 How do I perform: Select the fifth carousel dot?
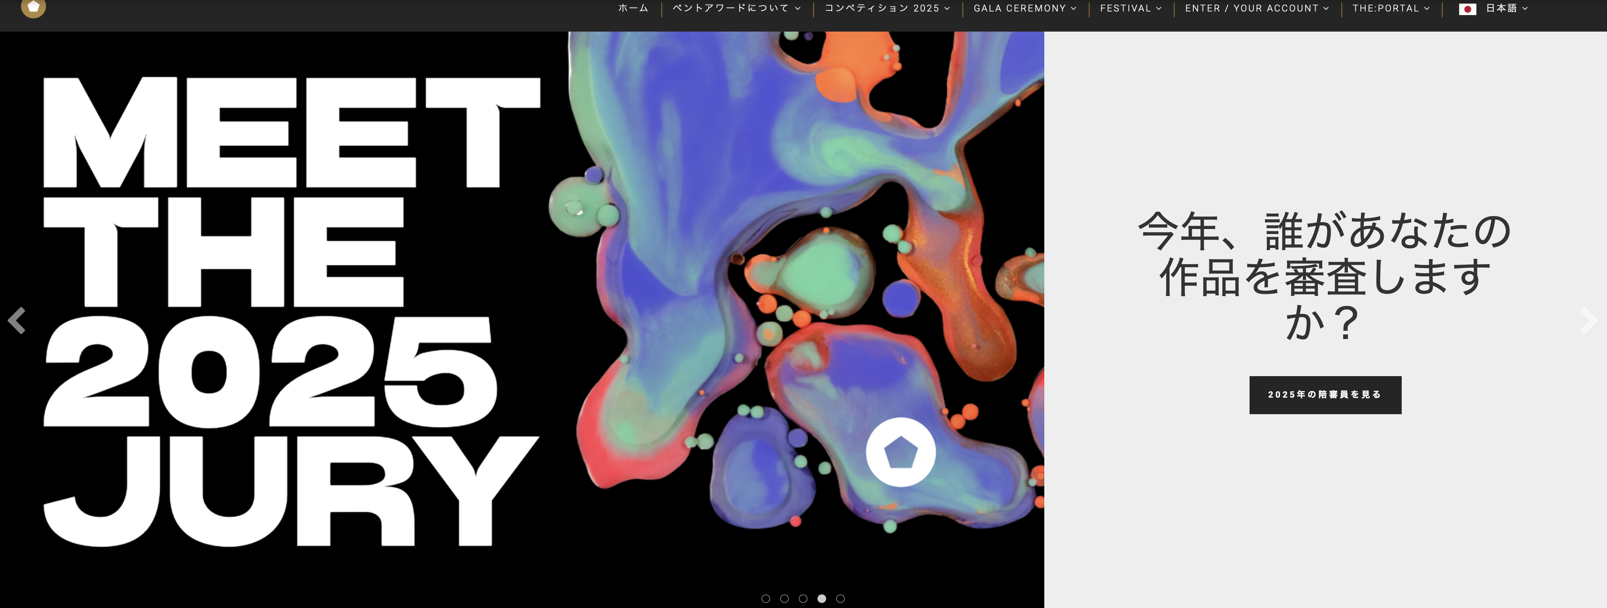click(840, 598)
